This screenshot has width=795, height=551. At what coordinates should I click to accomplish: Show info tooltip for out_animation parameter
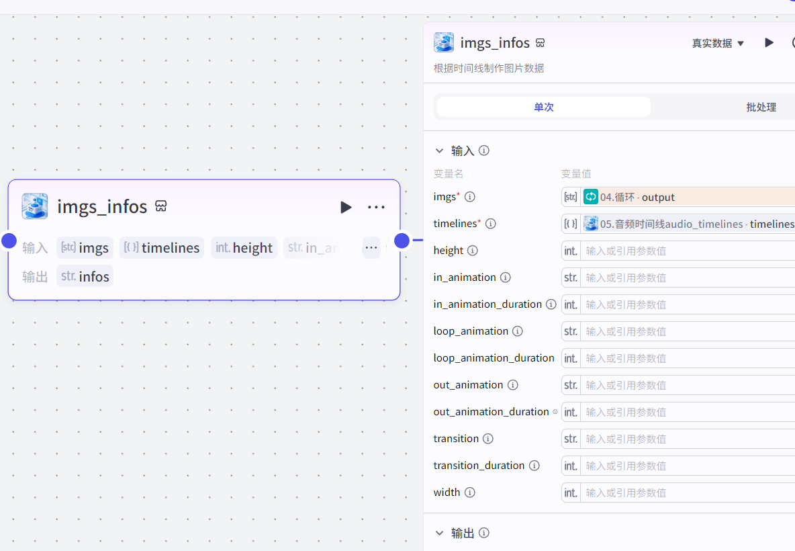[x=513, y=385]
